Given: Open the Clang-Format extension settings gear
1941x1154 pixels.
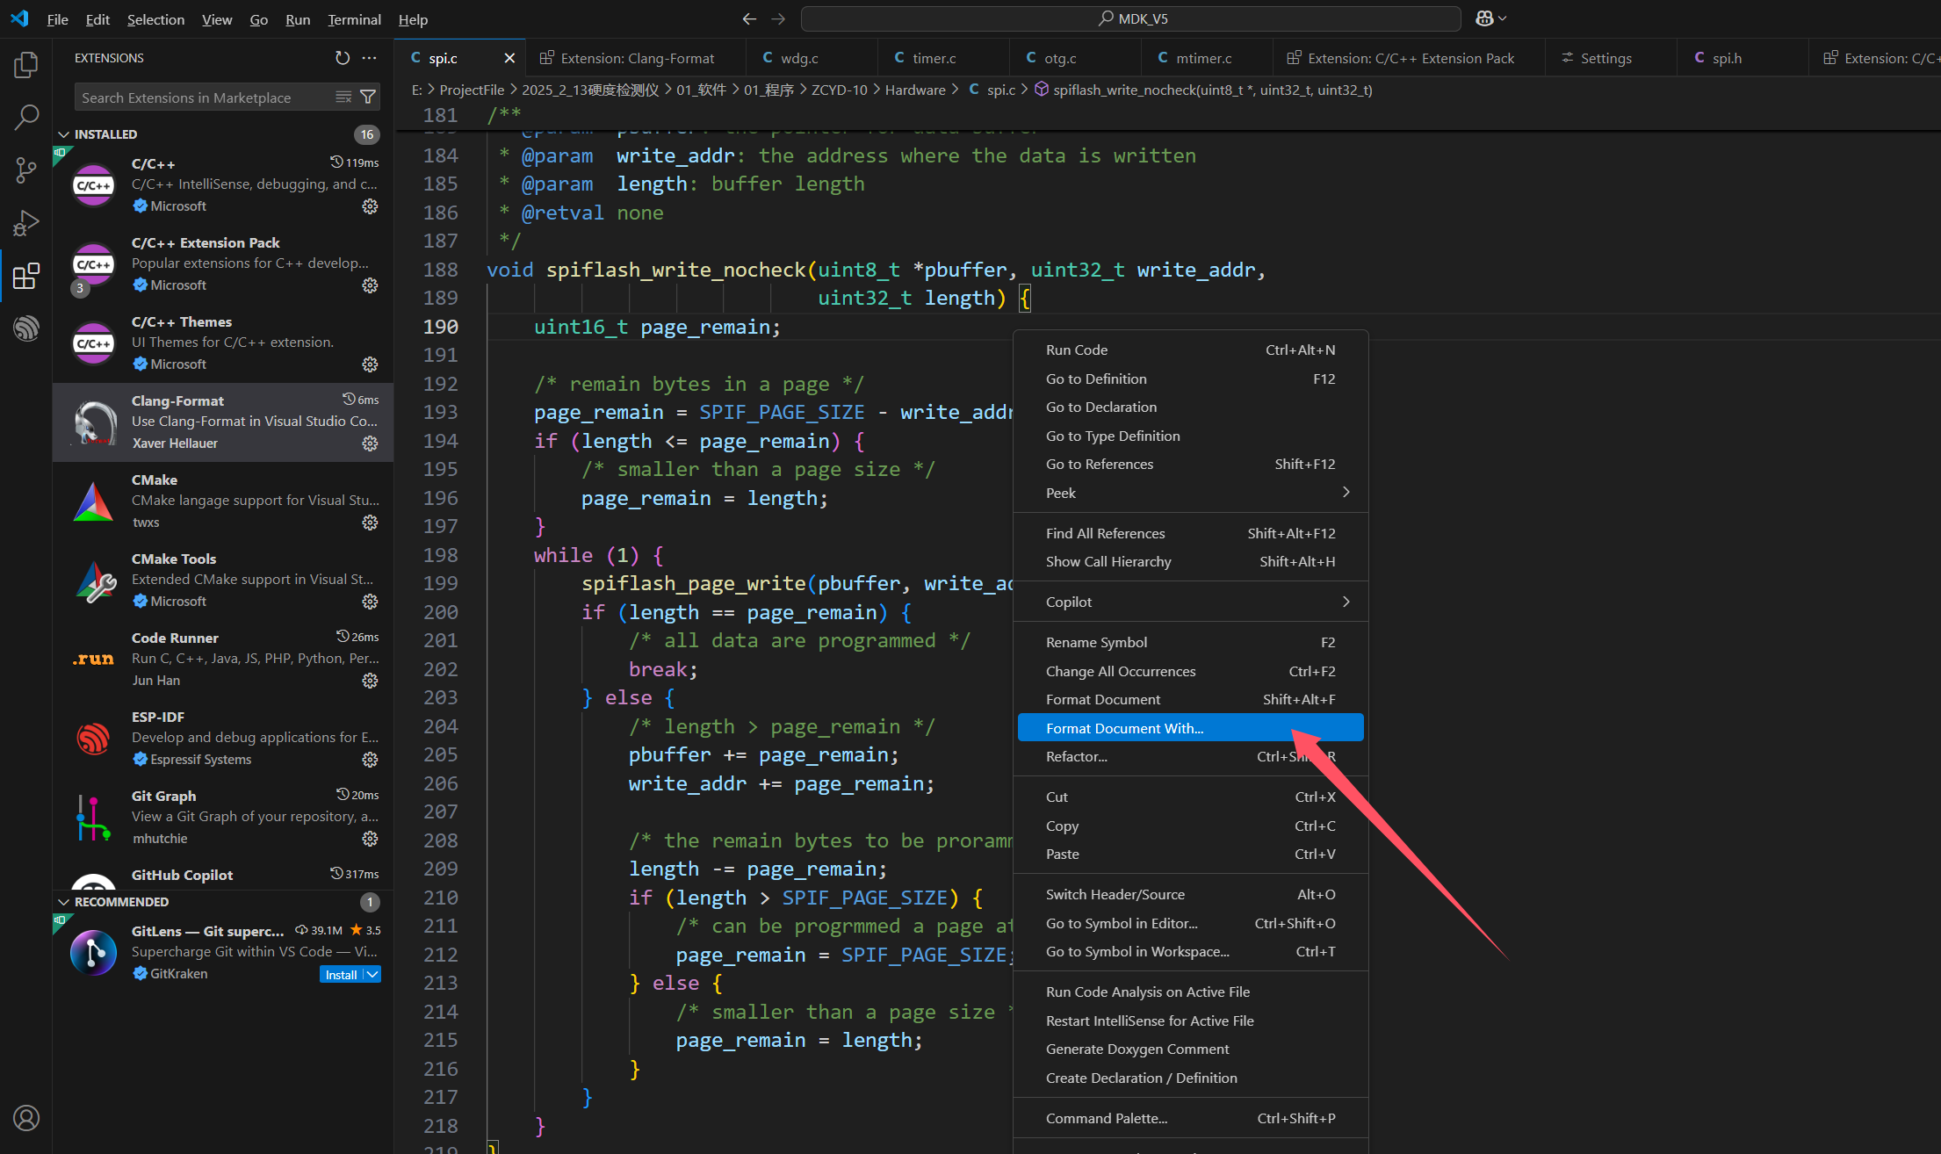Looking at the screenshot, I should click(x=370, y=444).
